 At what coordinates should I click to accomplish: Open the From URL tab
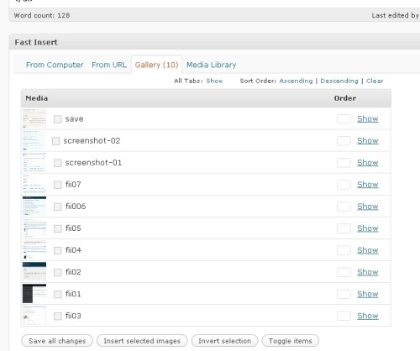coord(109,65)
